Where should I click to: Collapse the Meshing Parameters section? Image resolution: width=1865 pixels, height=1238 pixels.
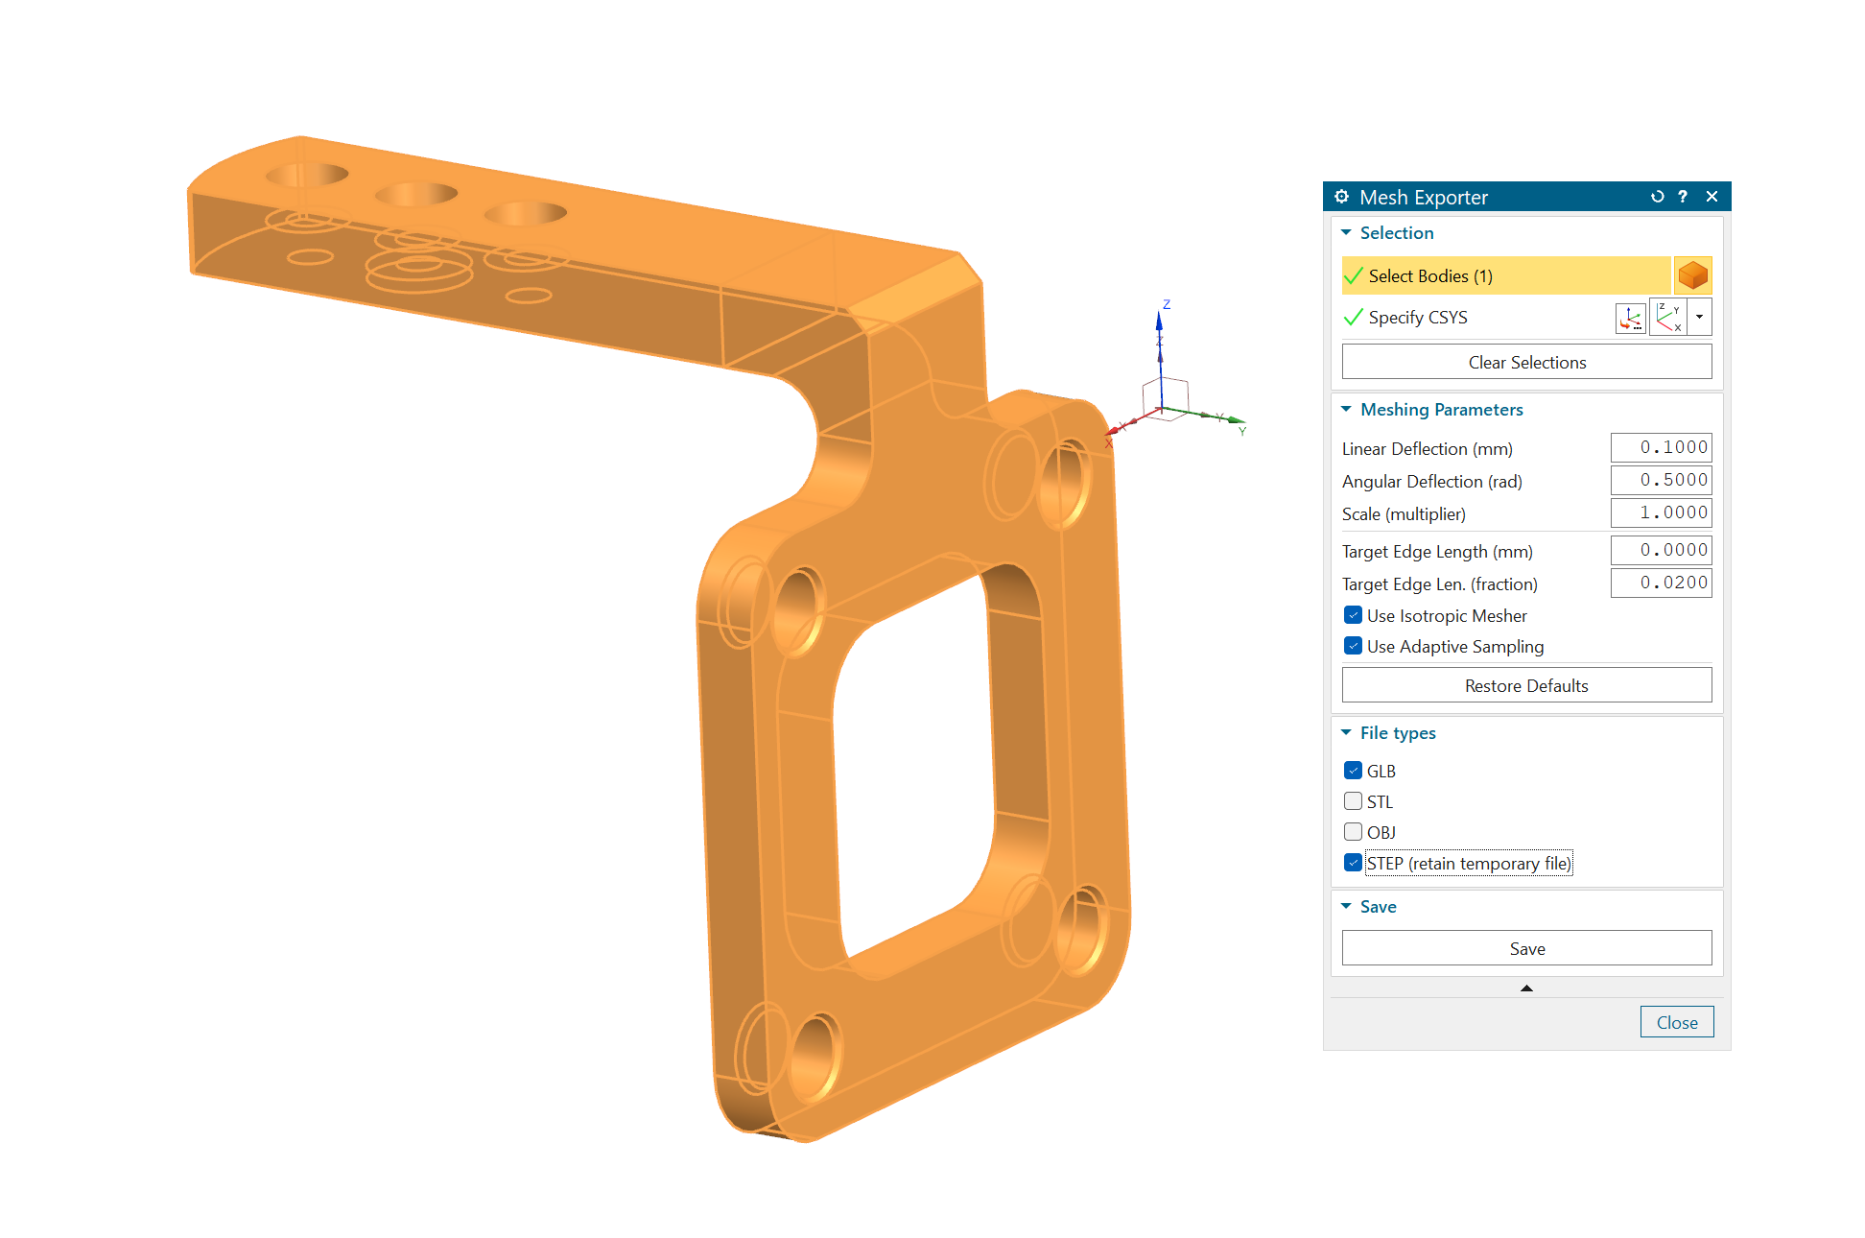(x=1346, y=410)
